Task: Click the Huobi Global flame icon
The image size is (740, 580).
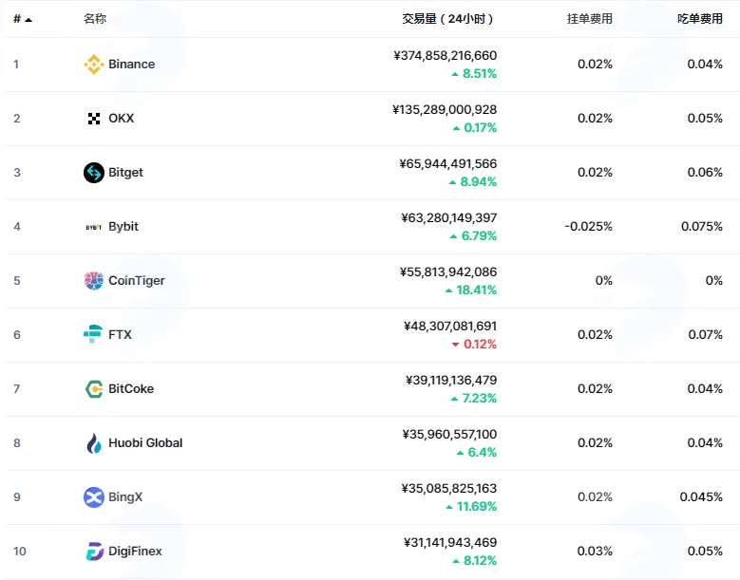Action: pos(94,443)
